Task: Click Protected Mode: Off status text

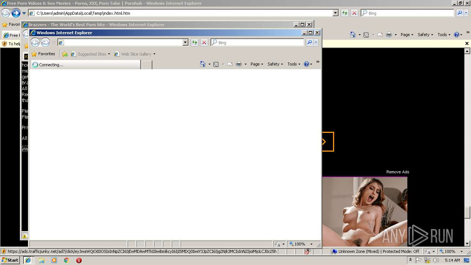Action: click(x=401, y=251)
